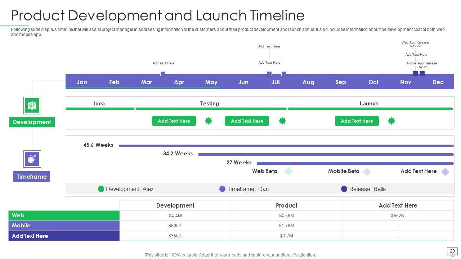461x259 pixels.
Task: Click the Add Text Here button under Launch
Action: tap(357, 121)
